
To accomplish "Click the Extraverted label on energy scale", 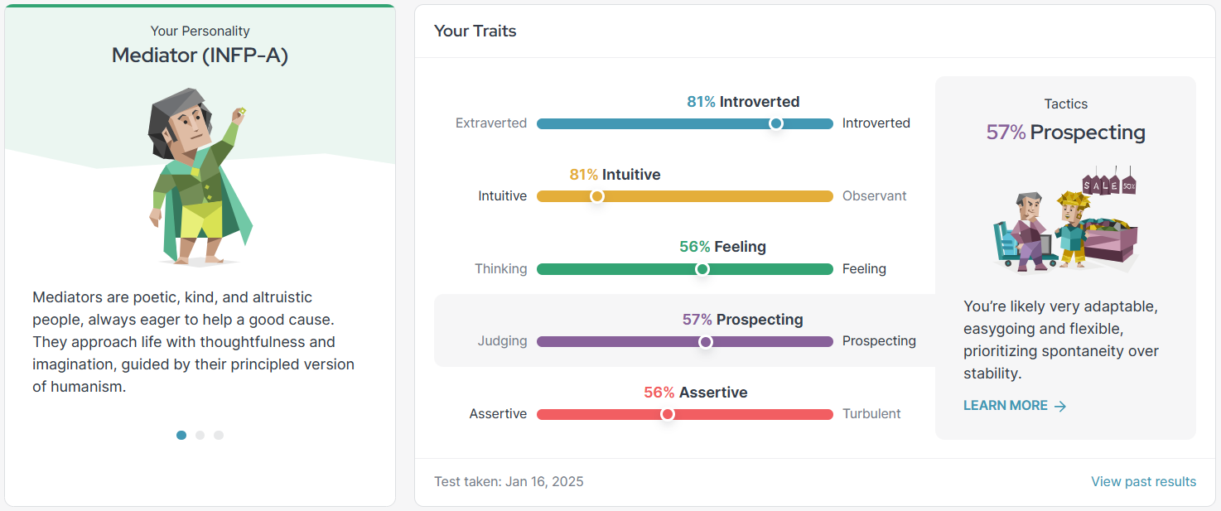I will [x=491, y=123].
